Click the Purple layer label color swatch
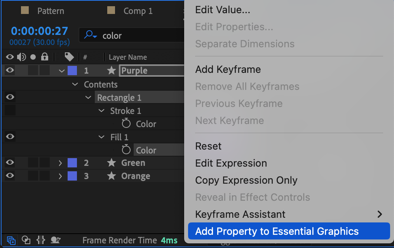The width and height of the screenshot is (394, 248). coord(72,71)
